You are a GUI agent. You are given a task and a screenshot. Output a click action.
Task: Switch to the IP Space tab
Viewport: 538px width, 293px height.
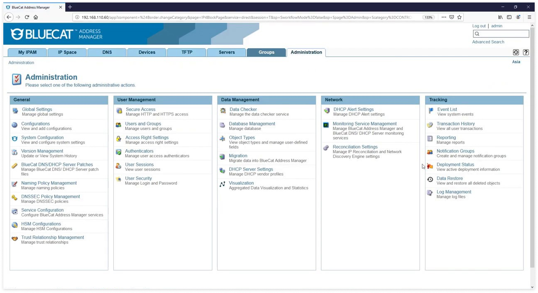(67, 52)
